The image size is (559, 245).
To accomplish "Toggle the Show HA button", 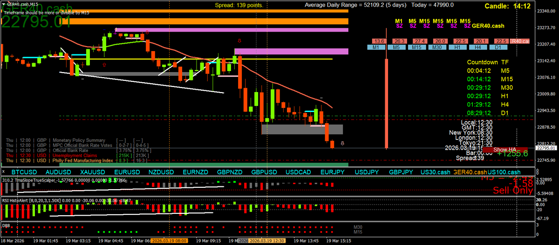I will (505, 149).
